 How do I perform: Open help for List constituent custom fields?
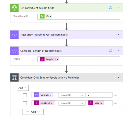pyautogui.click(x=110, y=8)
